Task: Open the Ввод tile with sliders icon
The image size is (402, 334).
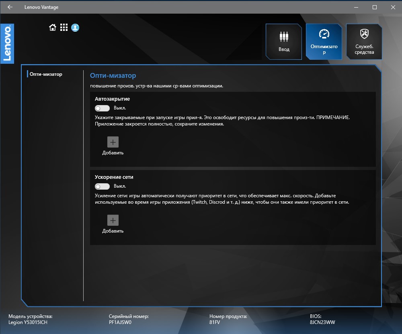Action: point(284,42)
